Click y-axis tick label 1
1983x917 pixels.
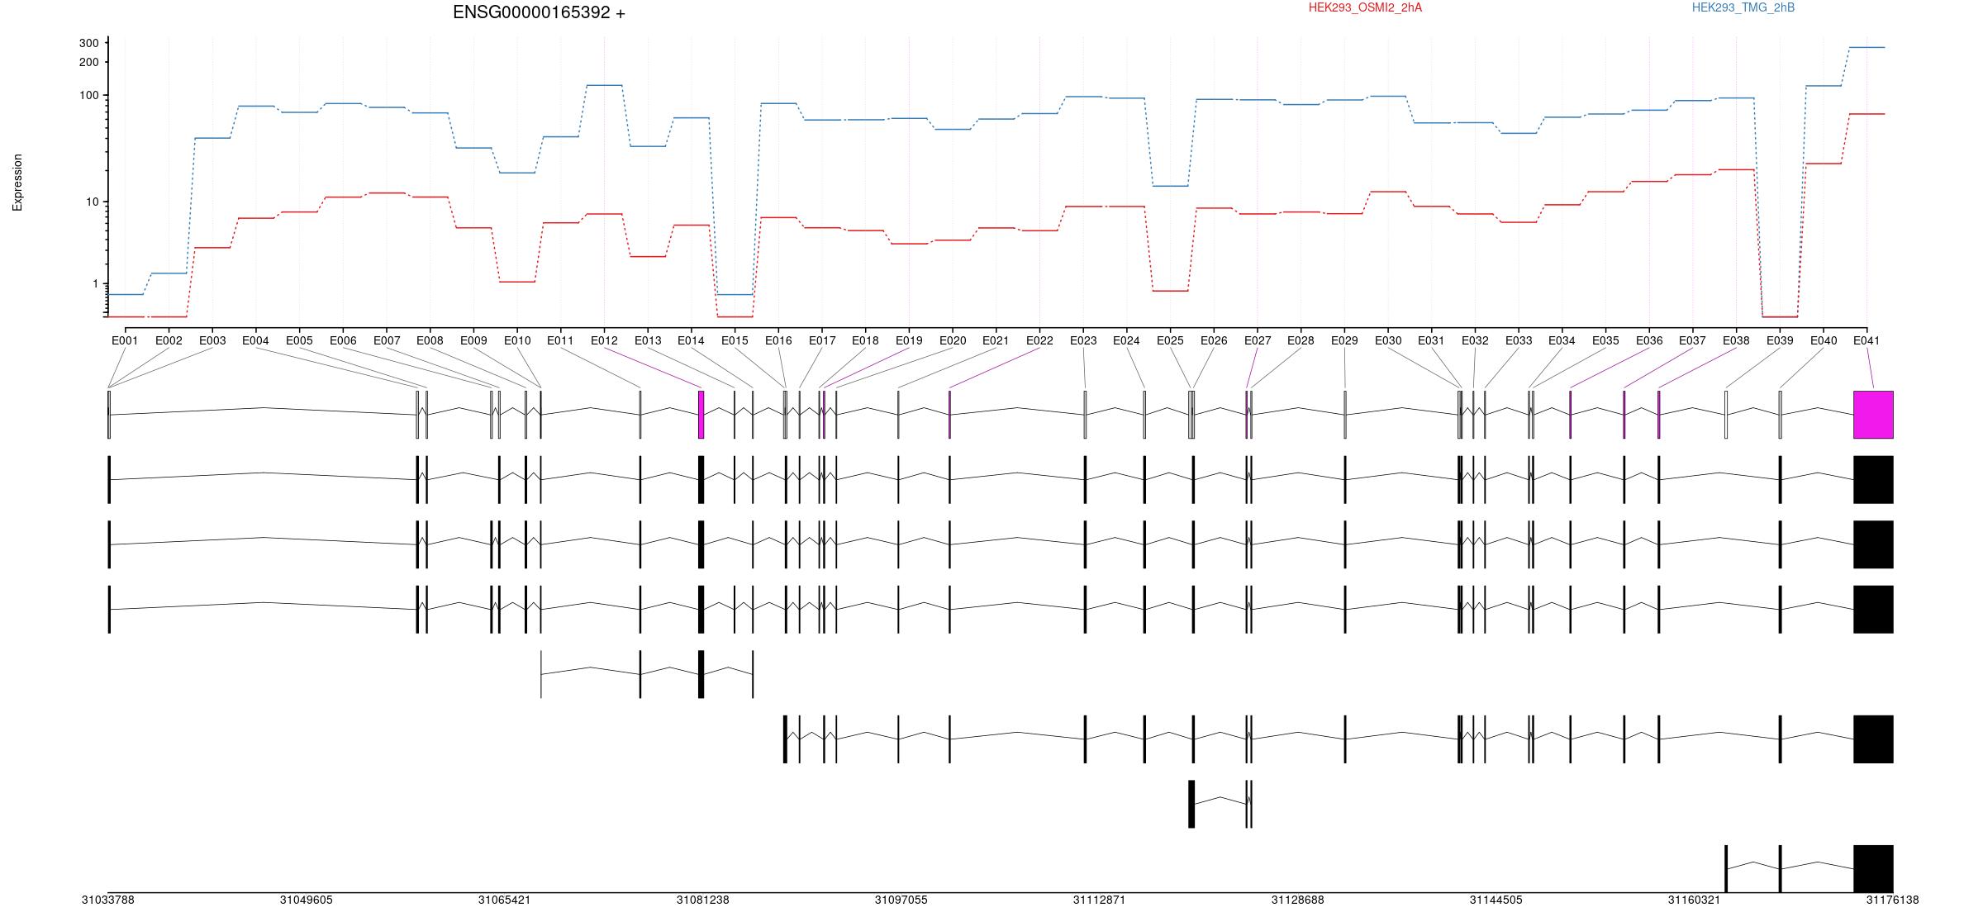click(x=95, y=284)
